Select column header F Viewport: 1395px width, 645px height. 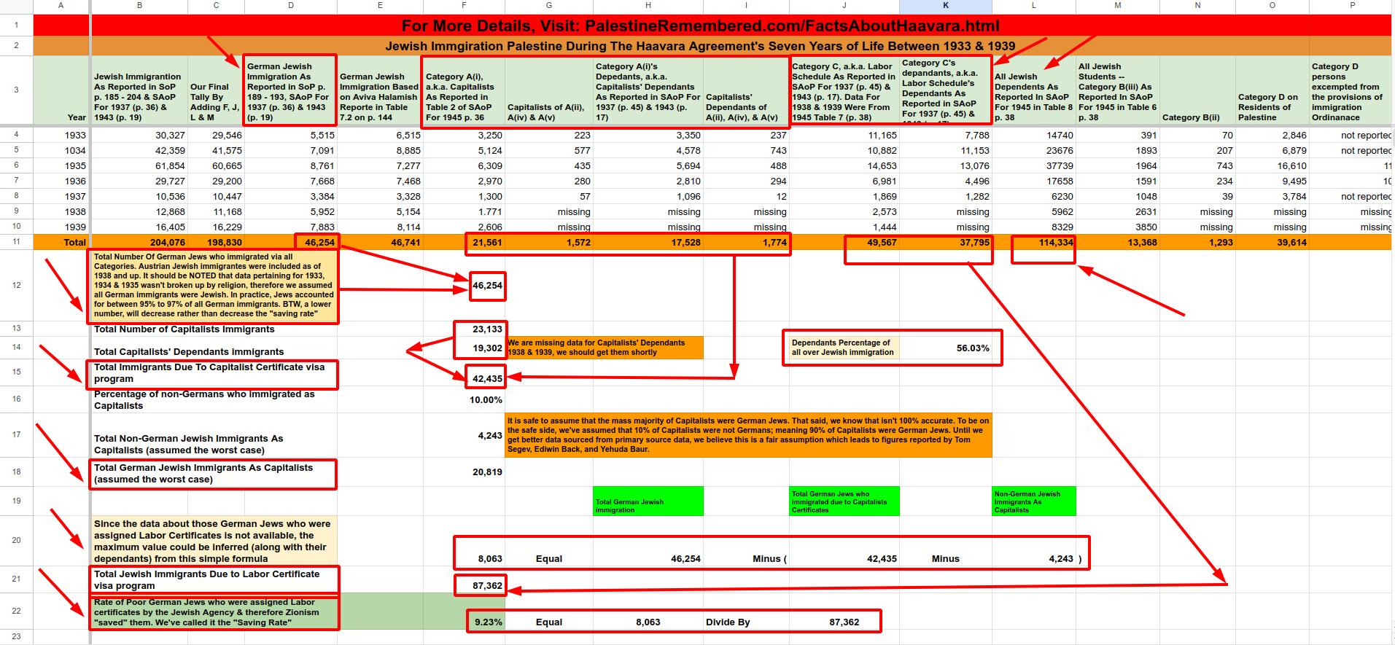tap(464, 6)
